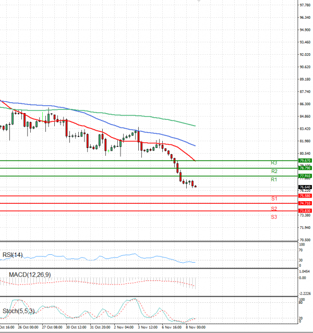Click the 2 Nov 04:00 time label
Image resolution: width=313 pixels, height=333 pixels.
coord(124,327)
